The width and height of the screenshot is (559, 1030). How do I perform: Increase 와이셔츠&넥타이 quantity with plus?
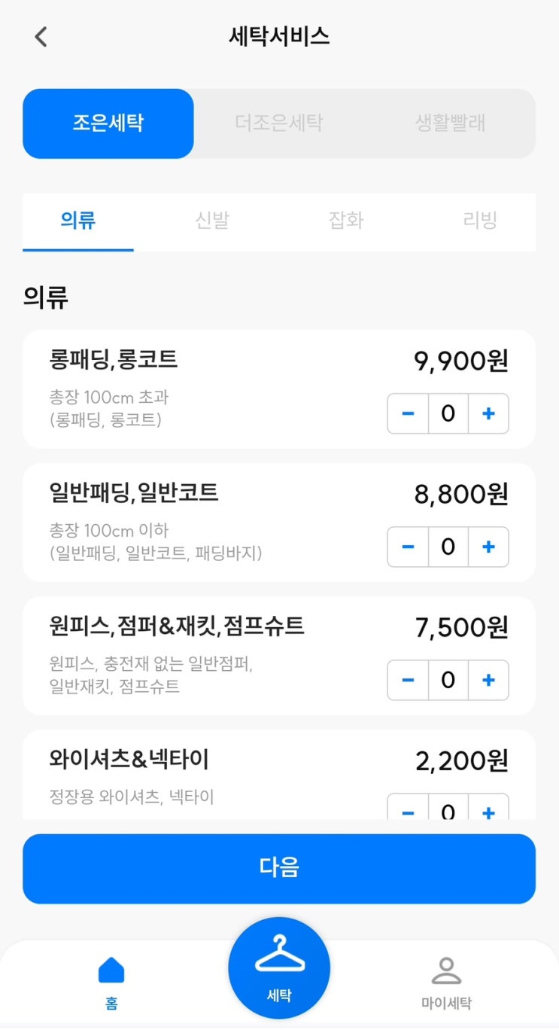coord(488,810)
